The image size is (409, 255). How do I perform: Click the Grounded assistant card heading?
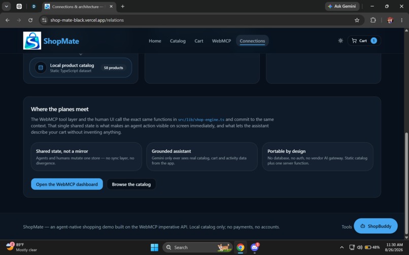point(171,151)
